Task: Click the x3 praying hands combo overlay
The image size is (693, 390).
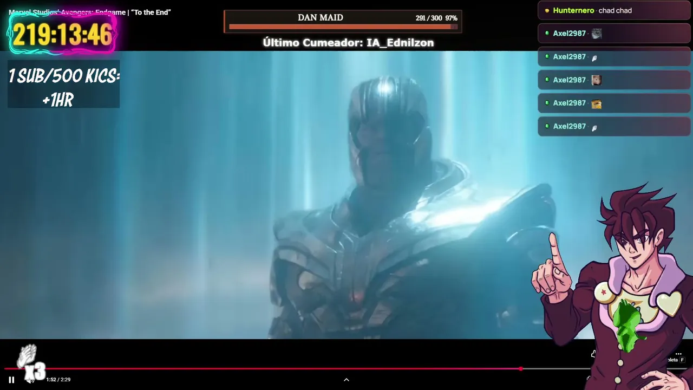Action: coord(31,363)
